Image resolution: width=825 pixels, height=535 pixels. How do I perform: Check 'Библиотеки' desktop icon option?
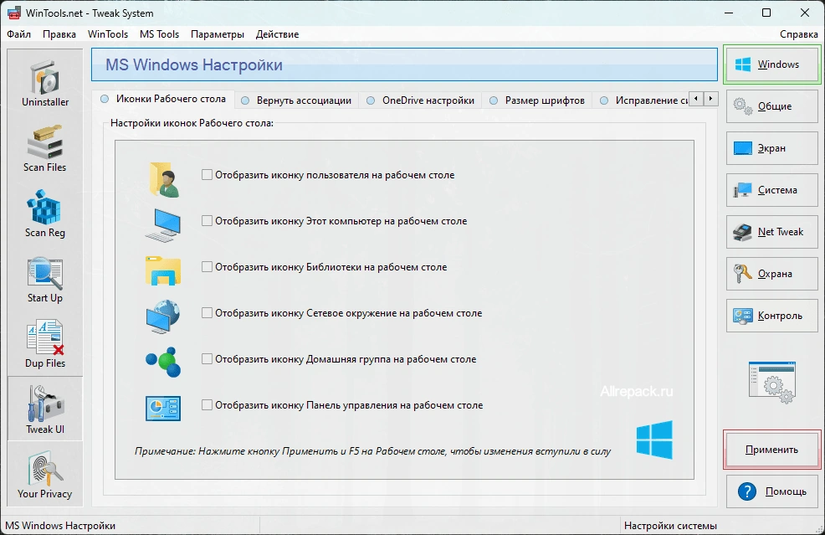click(207, 266)
